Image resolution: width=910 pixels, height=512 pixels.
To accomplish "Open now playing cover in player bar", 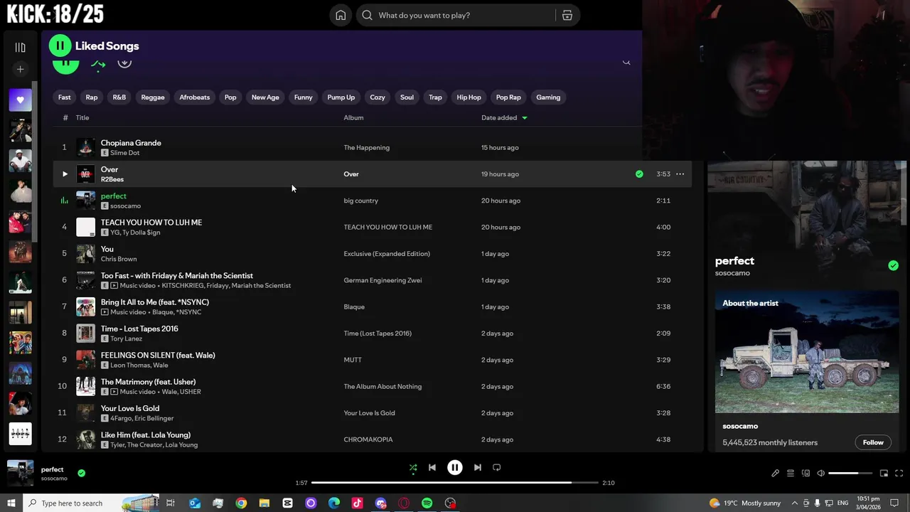I will coord(20,473).
